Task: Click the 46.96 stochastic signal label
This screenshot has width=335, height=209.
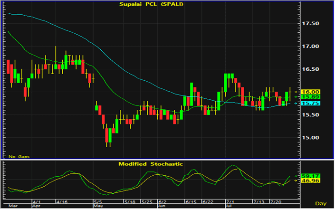Action: (x=311, y=181)
